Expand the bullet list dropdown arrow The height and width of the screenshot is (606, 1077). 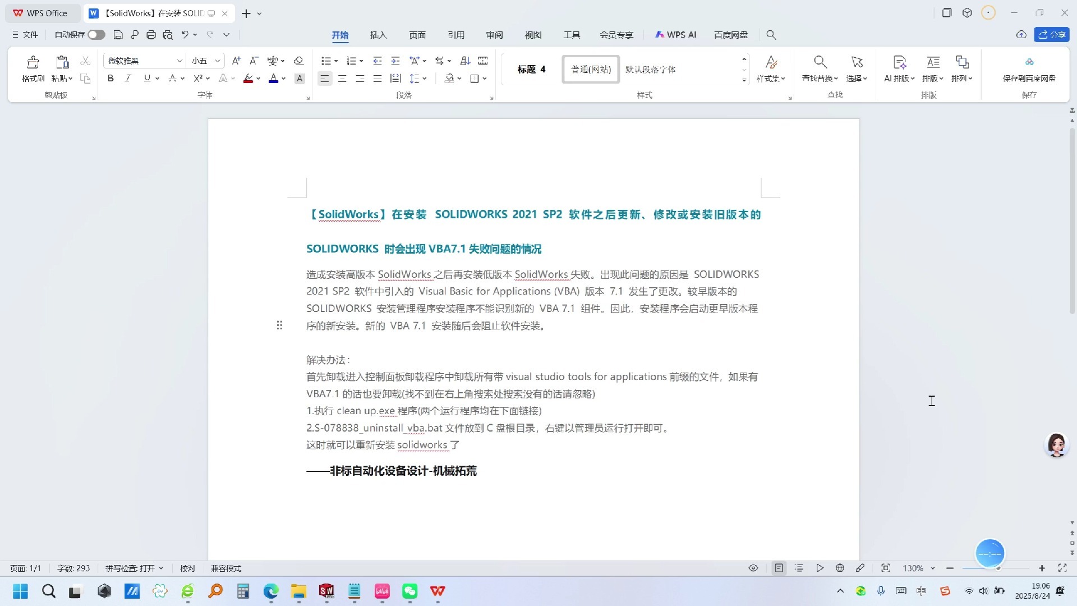[x=336, y=61]
